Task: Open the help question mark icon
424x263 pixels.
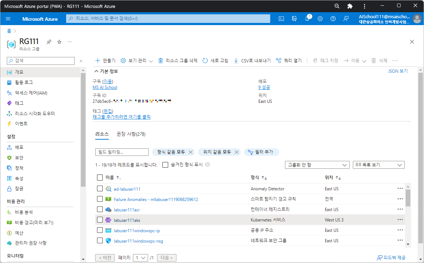Action: tap(333, 19)
